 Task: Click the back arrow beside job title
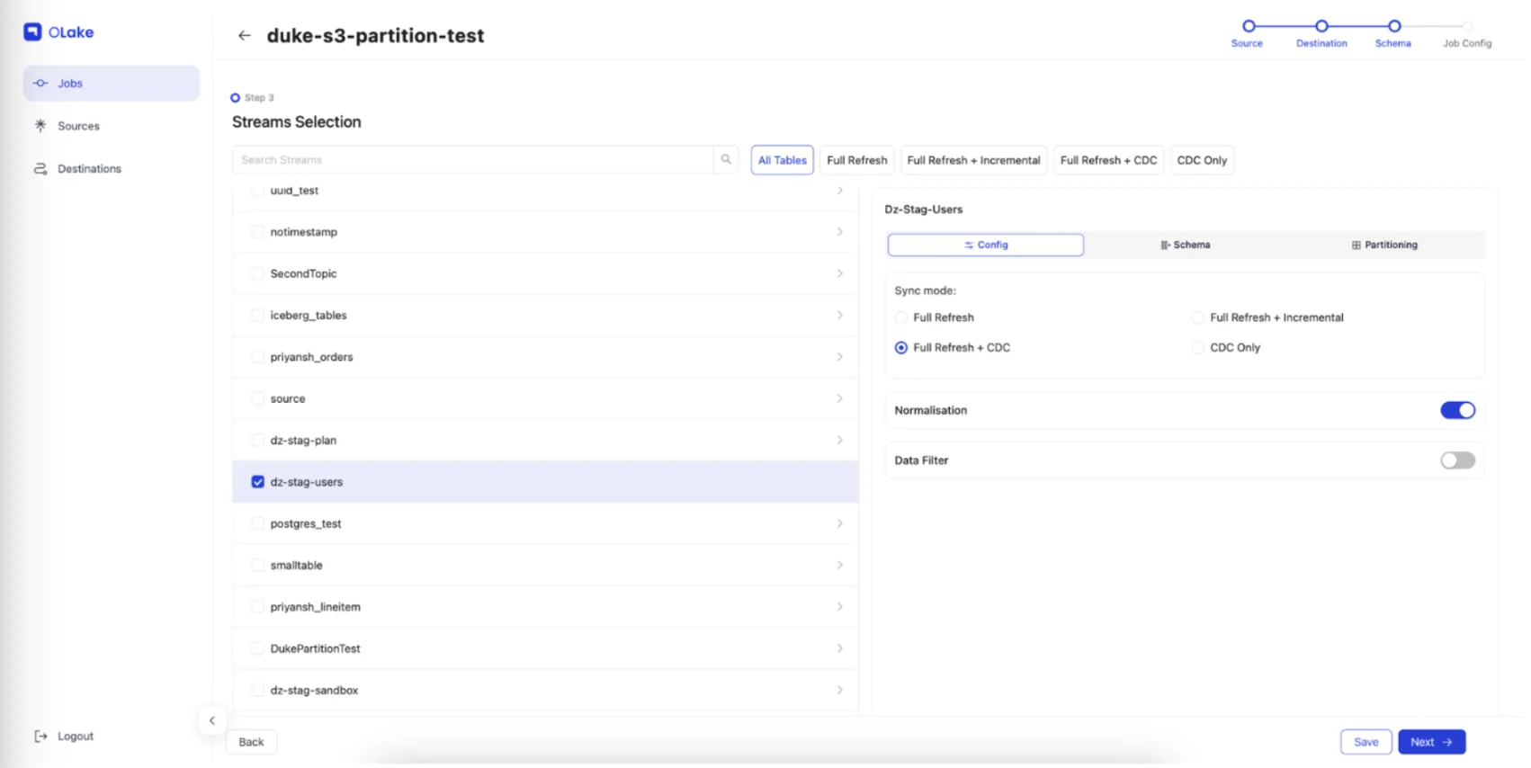pyautogui.click(x=244, y=36)
